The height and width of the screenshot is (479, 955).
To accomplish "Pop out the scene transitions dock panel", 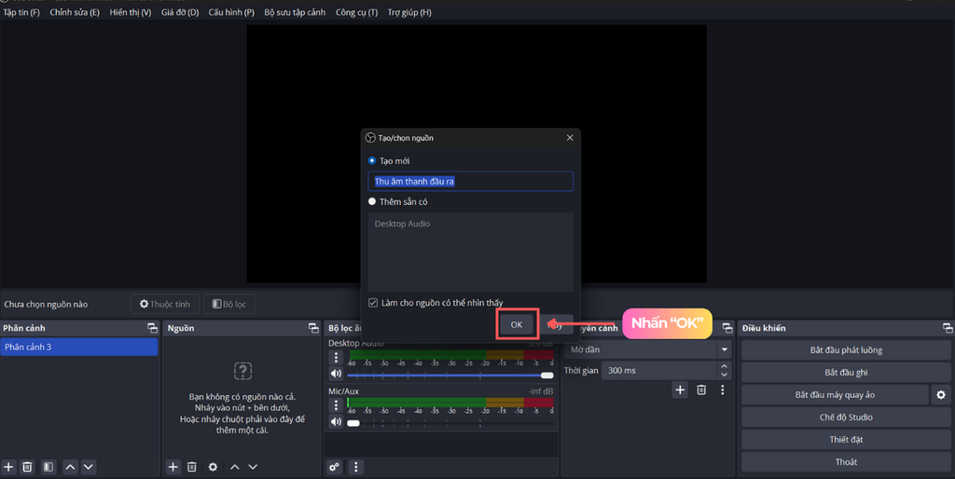I will coord(727,328).
